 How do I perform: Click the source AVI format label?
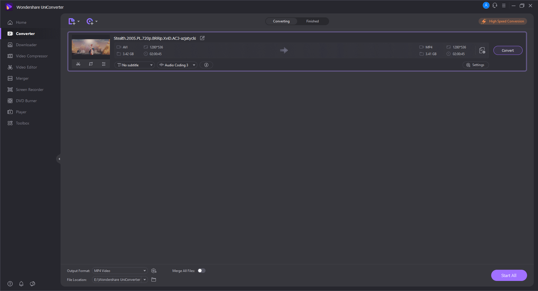125,47
